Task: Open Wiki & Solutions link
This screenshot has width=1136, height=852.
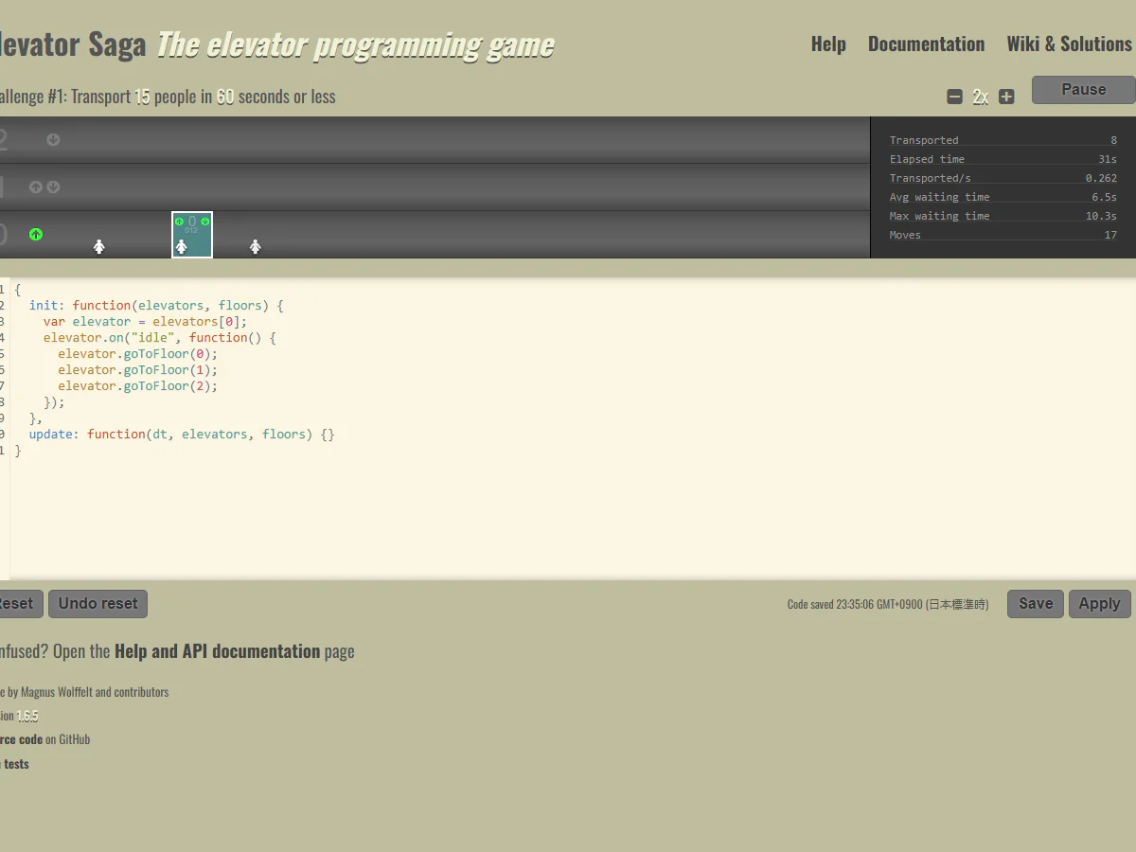Action: coord(1069,44)
